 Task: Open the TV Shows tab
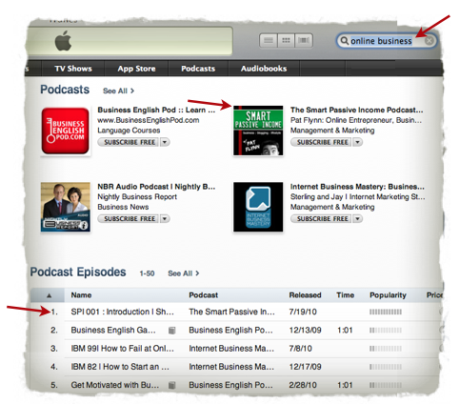pyautogui.click(x=73, y=69)
